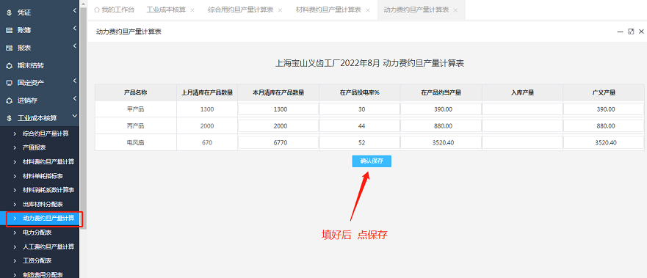Click the home icon on 我的工作台 tab
647x278 pixels.
pos(96,10)
